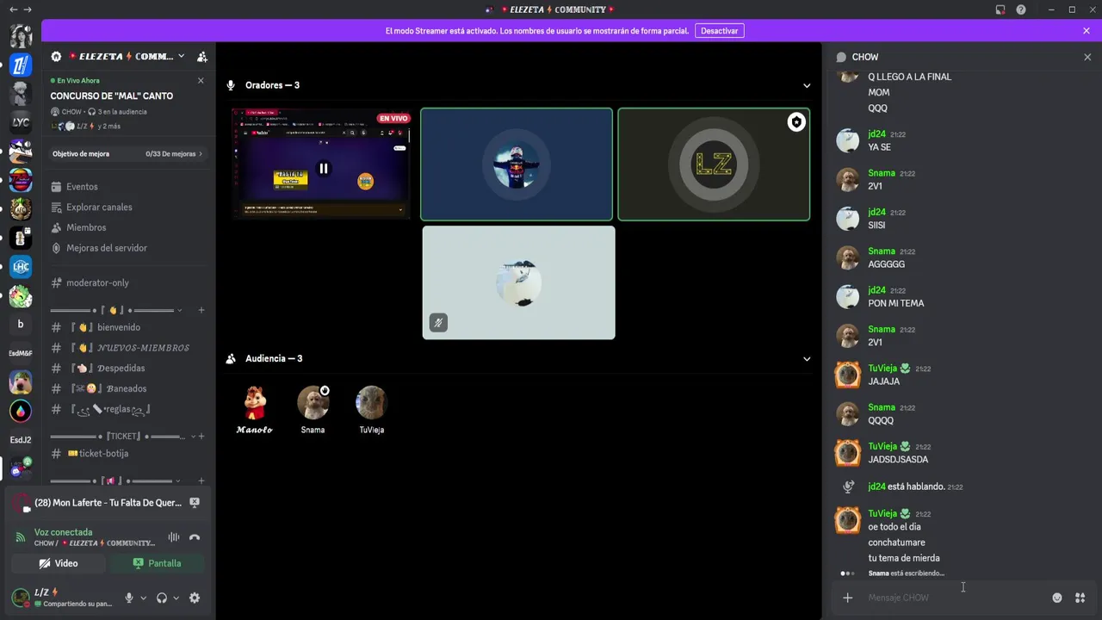Click the TuVieja username on JAJAJA message

[882, 369]
